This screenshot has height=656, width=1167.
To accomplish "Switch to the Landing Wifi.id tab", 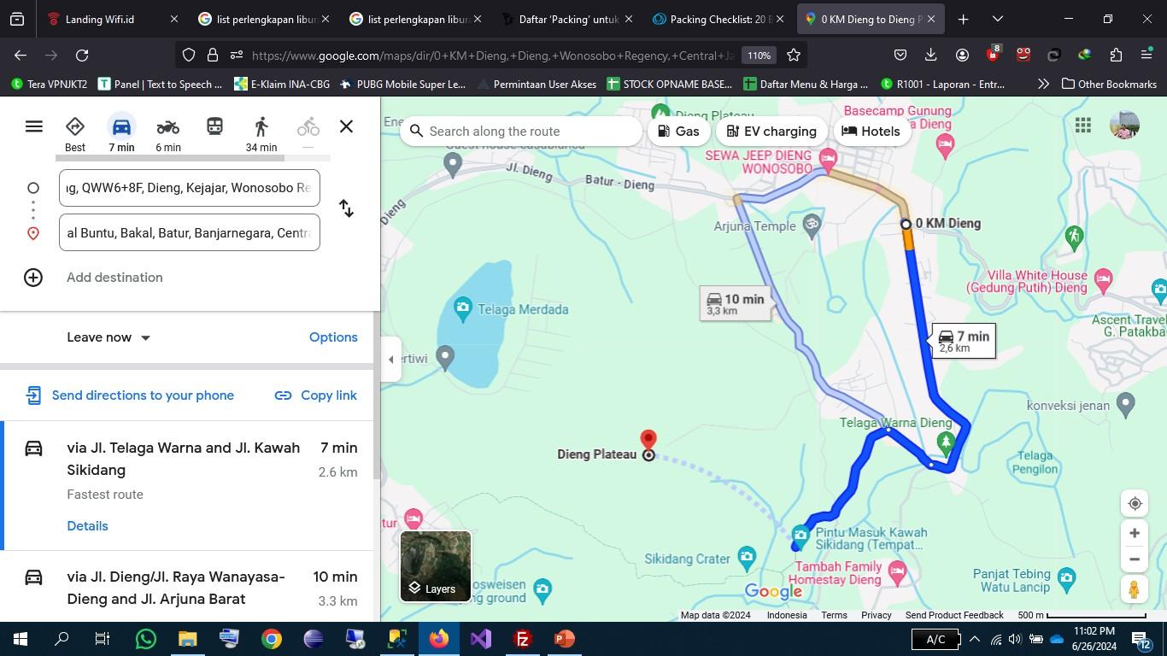I will click(x=113, y=19).
